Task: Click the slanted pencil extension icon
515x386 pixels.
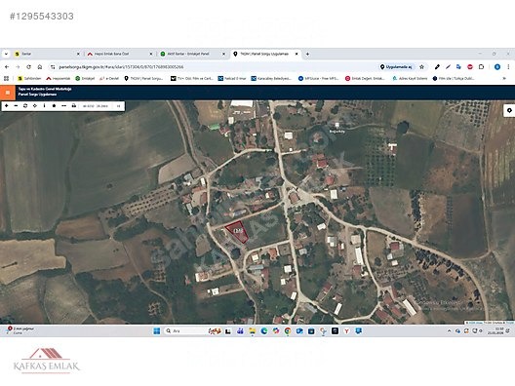Action: click(x=448, y=67)
